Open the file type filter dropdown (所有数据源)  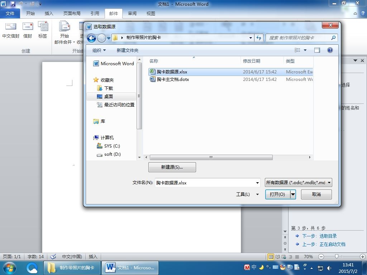click(x=299, y=182)
